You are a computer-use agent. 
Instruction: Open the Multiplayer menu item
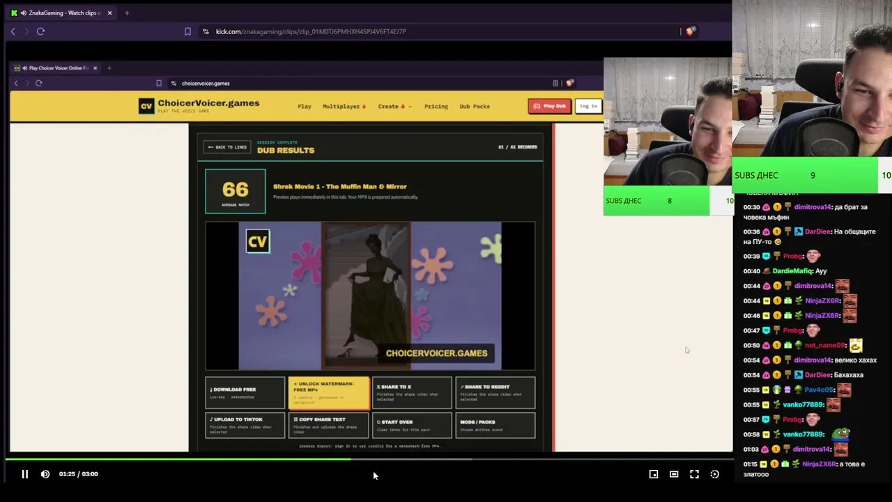tap(344, 106)
